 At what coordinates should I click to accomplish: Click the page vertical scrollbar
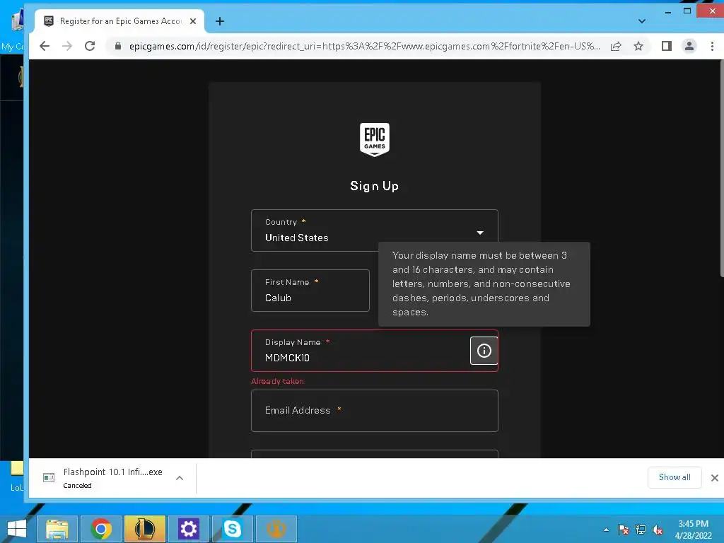pos(721,168)
